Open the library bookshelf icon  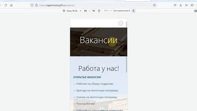[x=187, y=5]
